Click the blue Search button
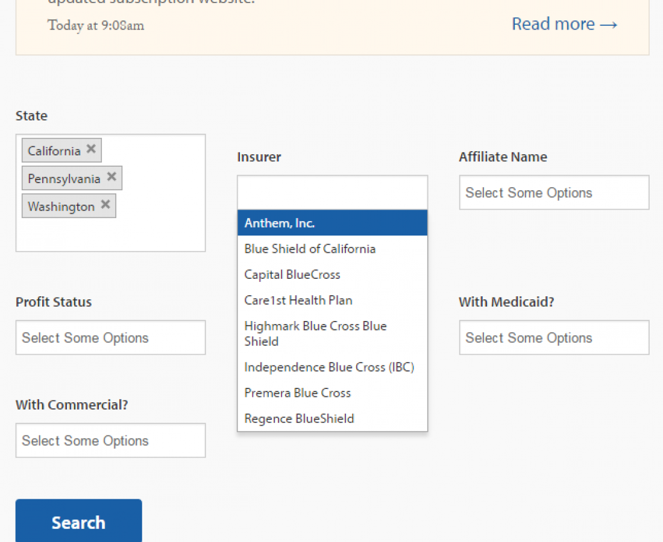 click(x=78, y=522)
